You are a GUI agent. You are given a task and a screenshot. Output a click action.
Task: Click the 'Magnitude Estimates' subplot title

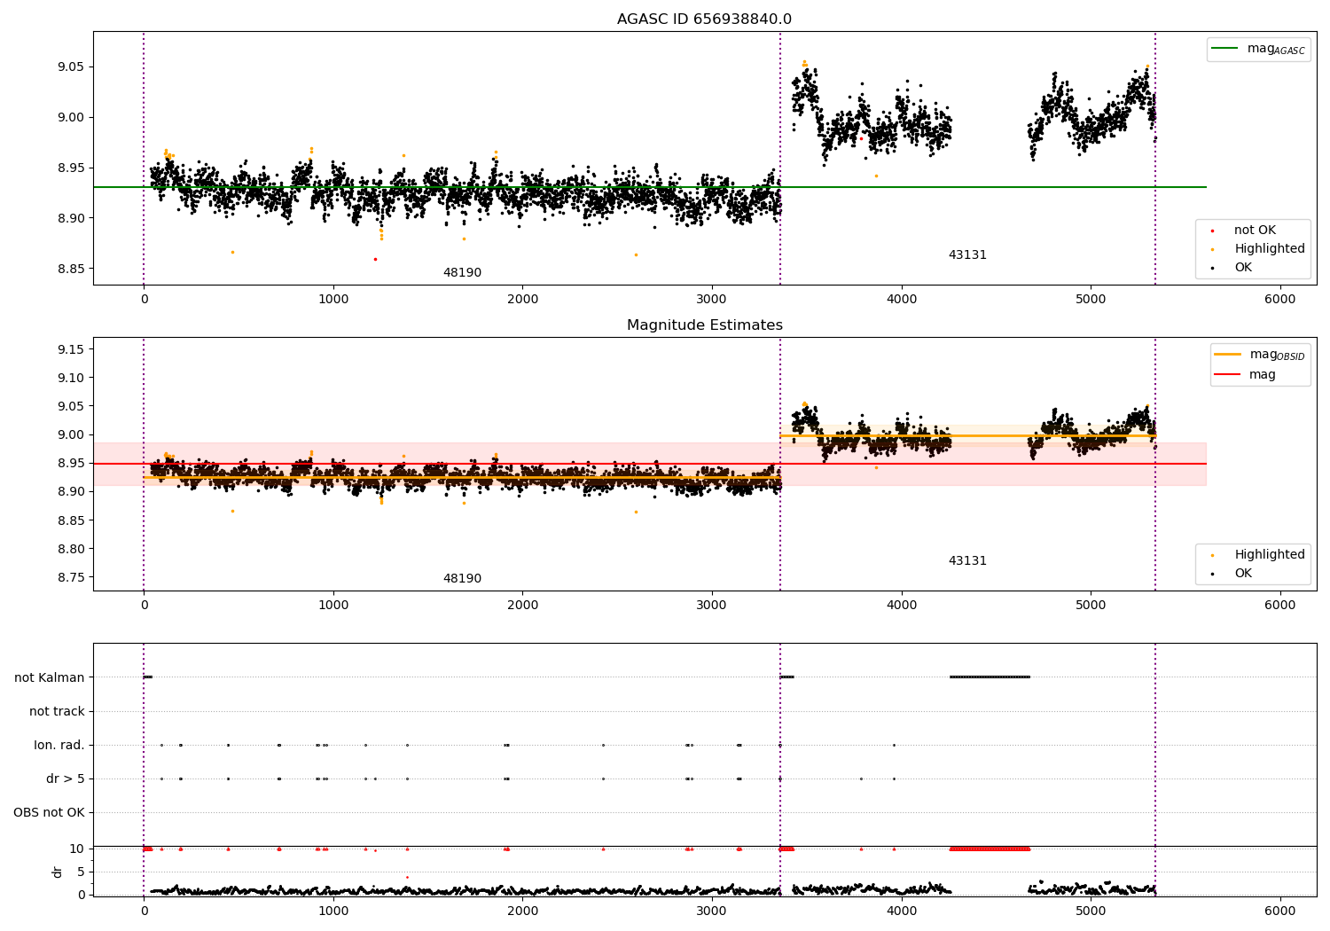tap(704, 325)
